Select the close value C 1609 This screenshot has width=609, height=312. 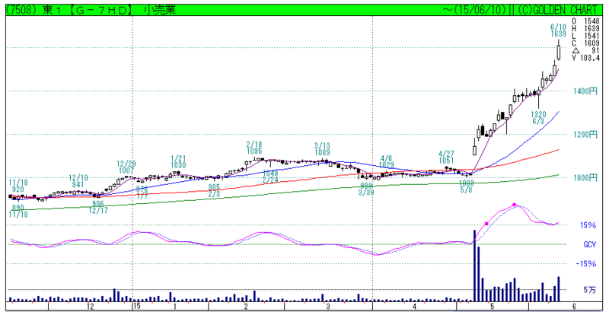[x=585, y=43]
